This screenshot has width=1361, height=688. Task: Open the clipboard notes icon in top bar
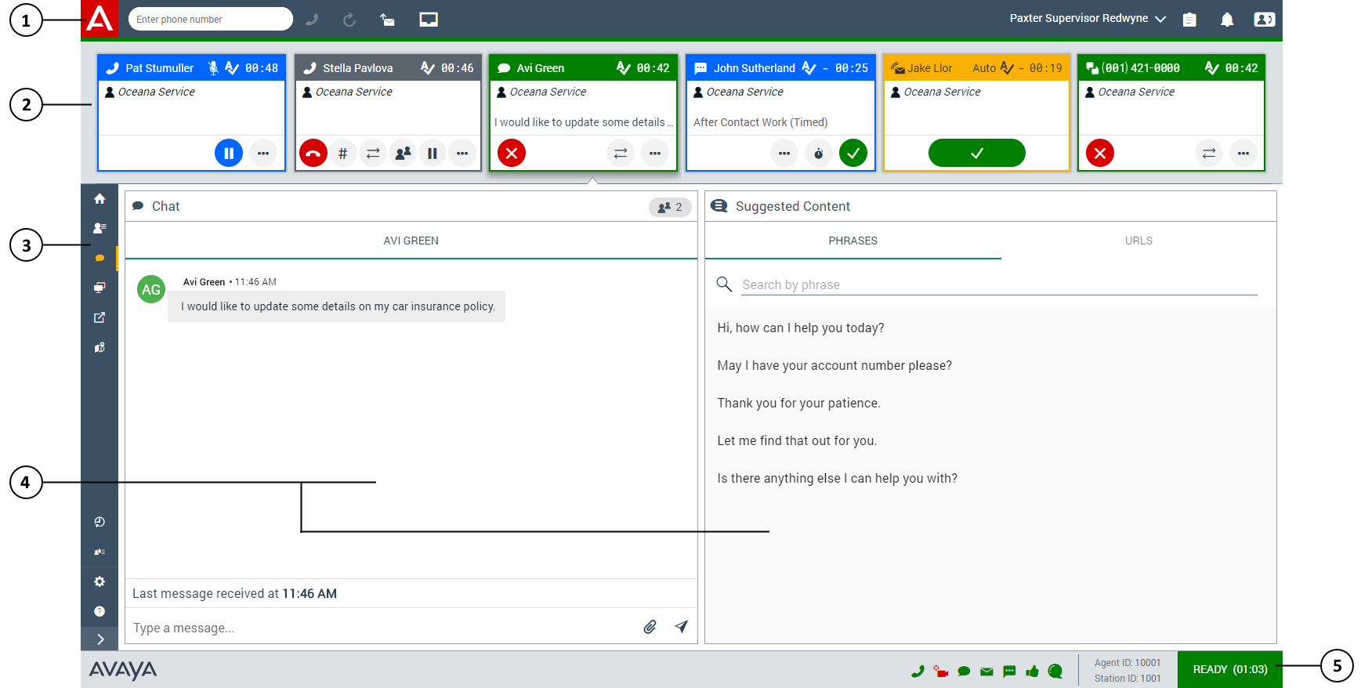coord(1189,20)
